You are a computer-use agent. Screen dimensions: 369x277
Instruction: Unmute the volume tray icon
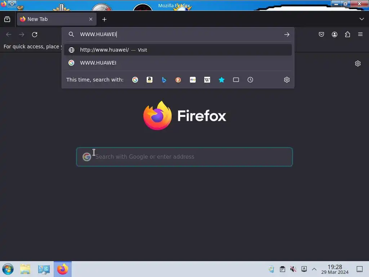point(293,269)
